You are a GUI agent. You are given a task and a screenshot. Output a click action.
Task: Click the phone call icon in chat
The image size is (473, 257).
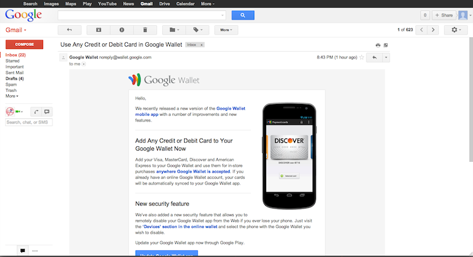point(37,111)
